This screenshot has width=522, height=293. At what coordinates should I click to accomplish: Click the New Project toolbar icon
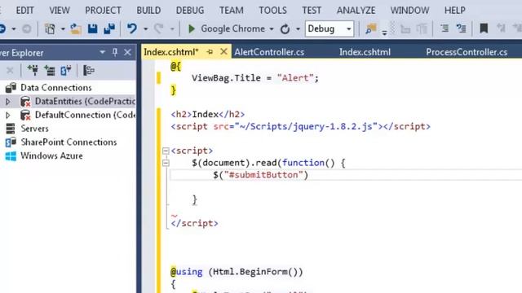tap(50, 29)
